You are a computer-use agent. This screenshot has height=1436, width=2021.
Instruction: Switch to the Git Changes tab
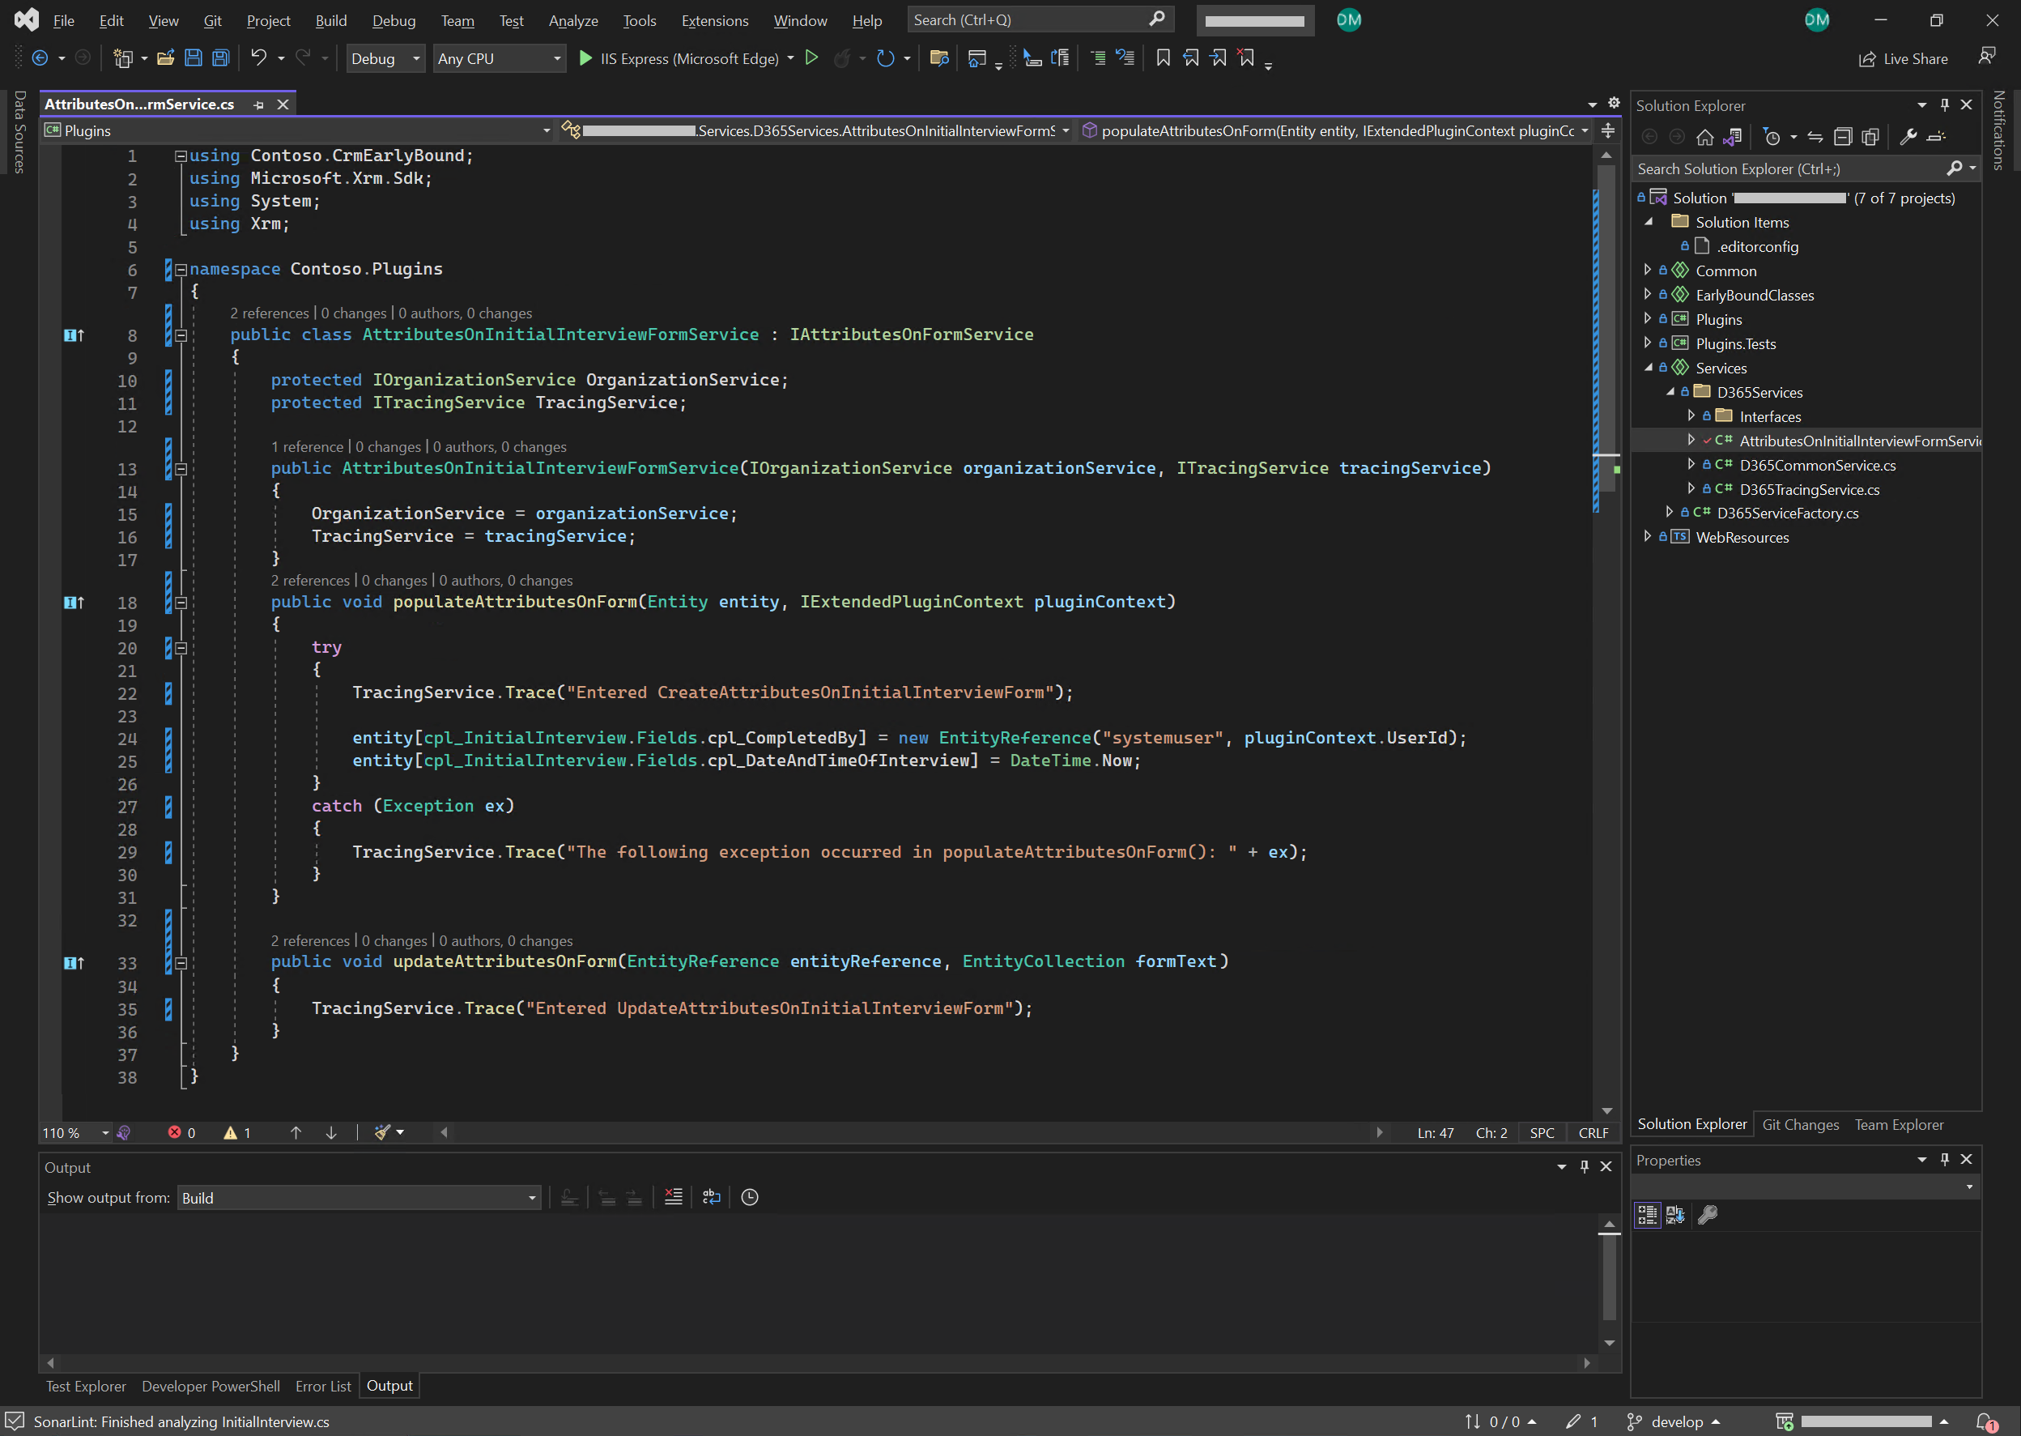coord(1800,1125)
